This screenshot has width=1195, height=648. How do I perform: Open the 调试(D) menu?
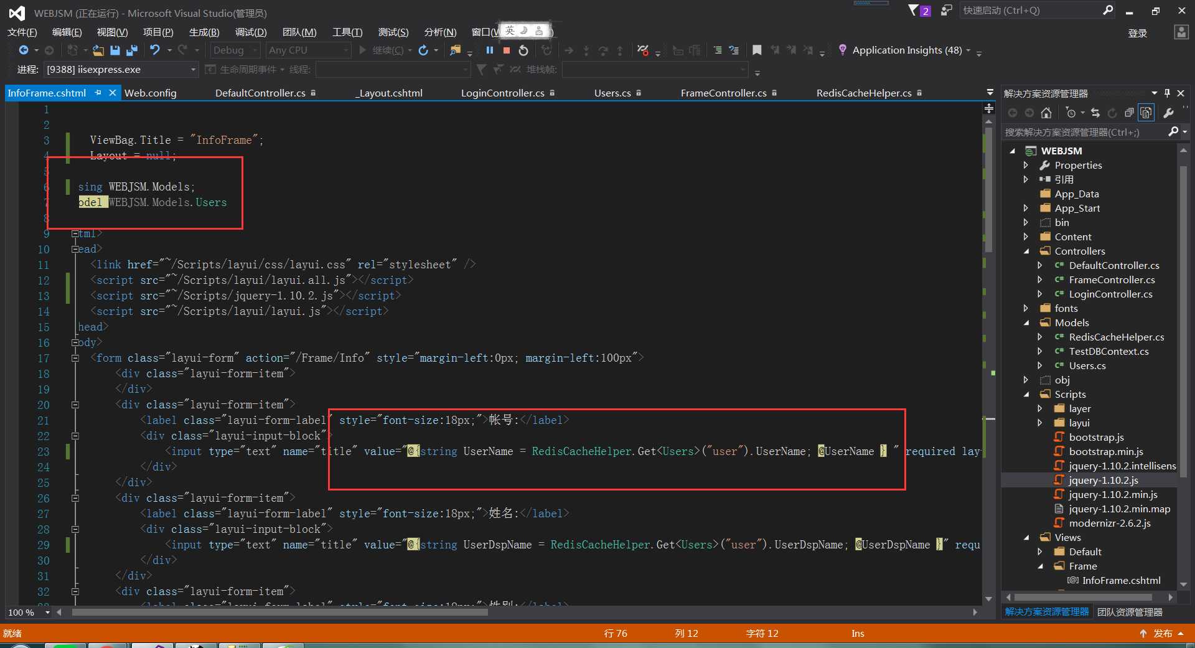[x=251, y=32]
